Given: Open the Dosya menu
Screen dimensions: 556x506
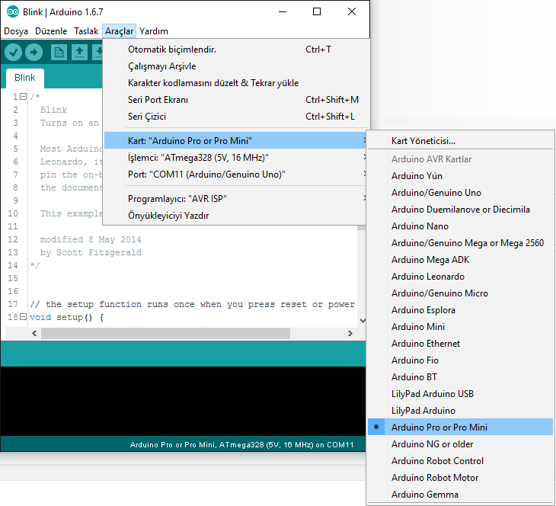Looking at the screenshot, I should pyautogui.click(x=16, y=31).
